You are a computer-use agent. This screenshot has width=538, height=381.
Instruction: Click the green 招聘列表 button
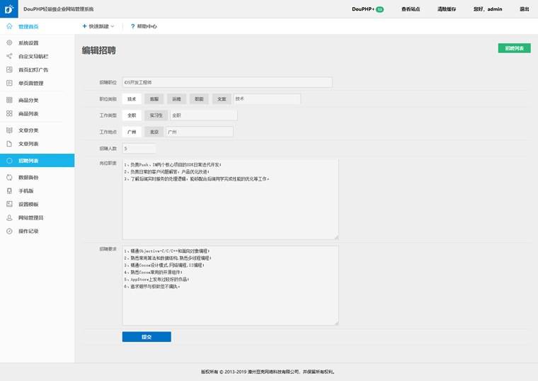(514, 48)
